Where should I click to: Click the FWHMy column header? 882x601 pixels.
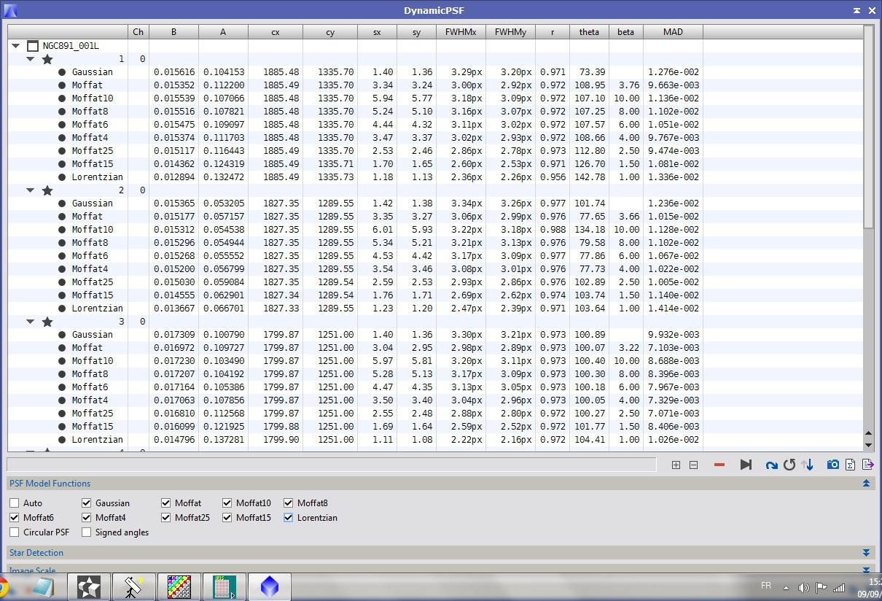pos(510,32)
